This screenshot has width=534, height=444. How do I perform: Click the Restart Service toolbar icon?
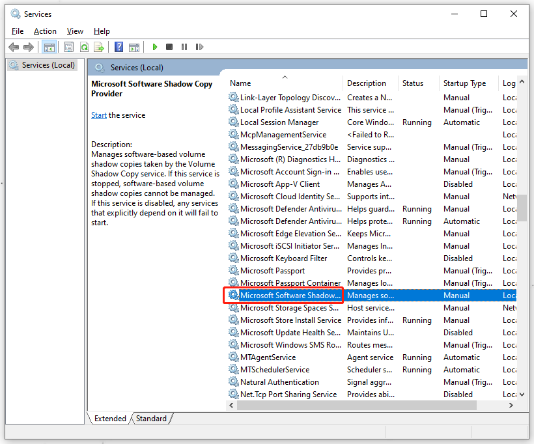[199, 47]
